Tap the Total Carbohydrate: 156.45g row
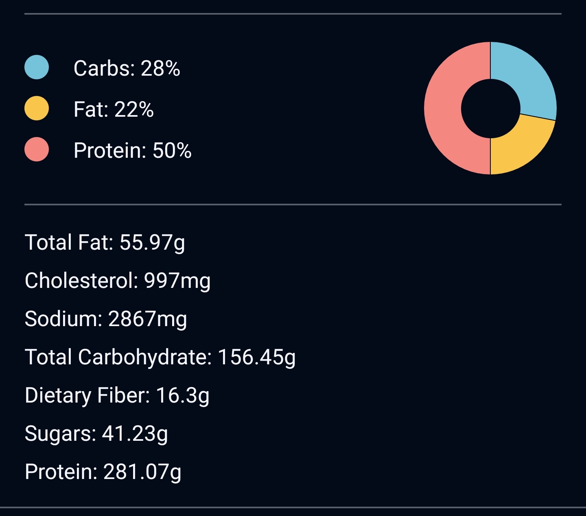The image size is (586, 516). coord(160,357)
